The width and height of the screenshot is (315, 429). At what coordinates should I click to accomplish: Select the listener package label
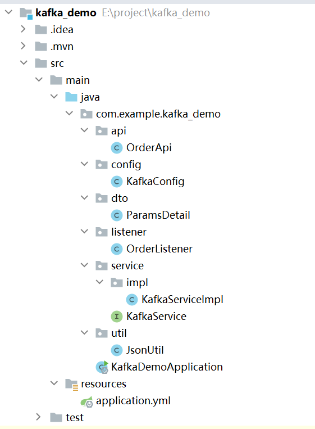click(x=129, y=232)
